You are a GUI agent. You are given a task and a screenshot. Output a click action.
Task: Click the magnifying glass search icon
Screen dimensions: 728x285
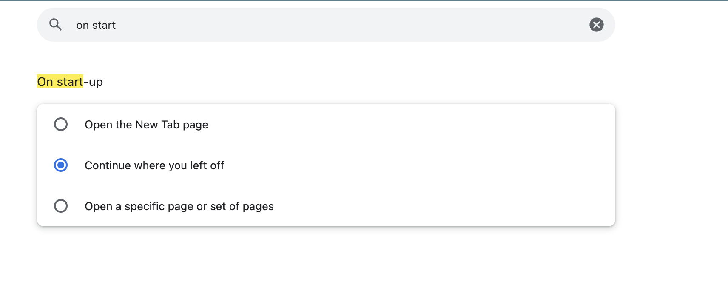coord(55,25)
